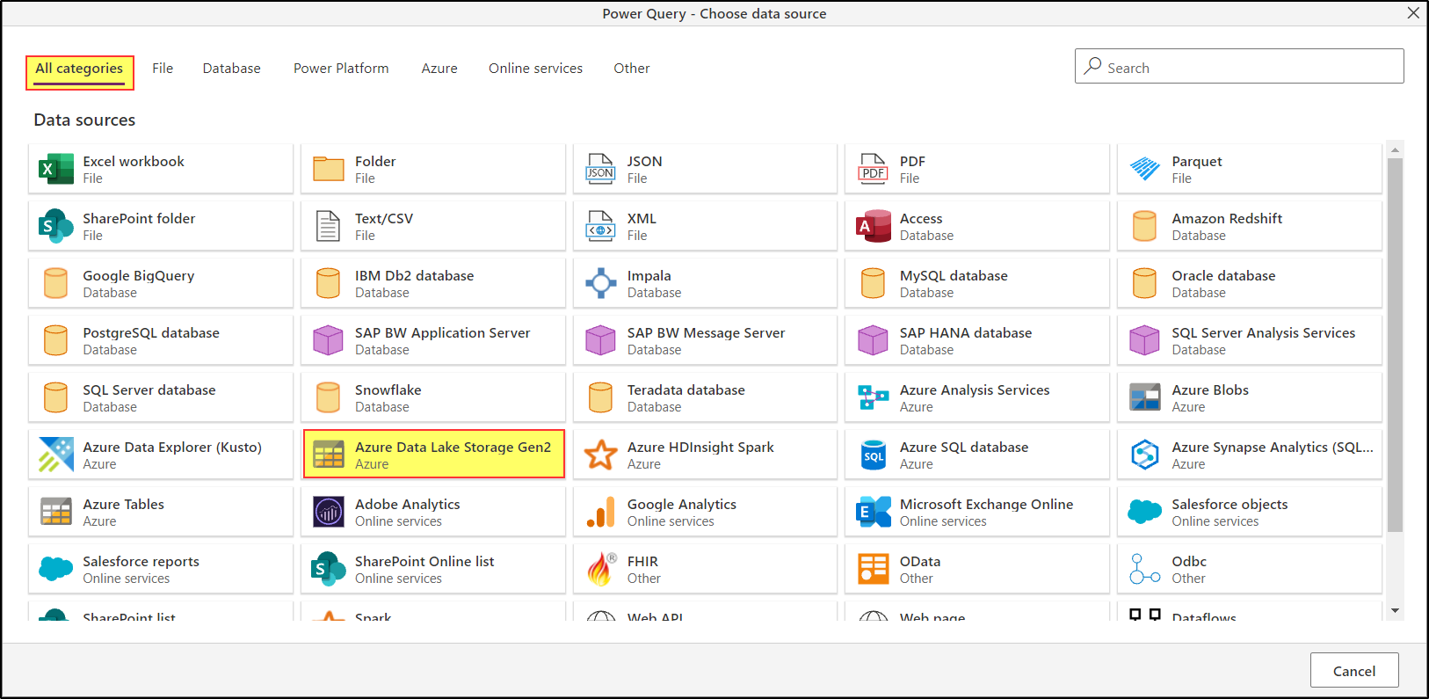Click the FHIR flame icon

pyautogui.click(x=601, y=569)
